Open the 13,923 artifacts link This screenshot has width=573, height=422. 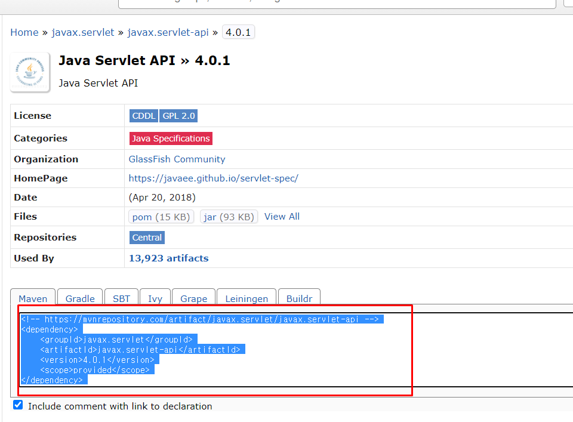168,258
